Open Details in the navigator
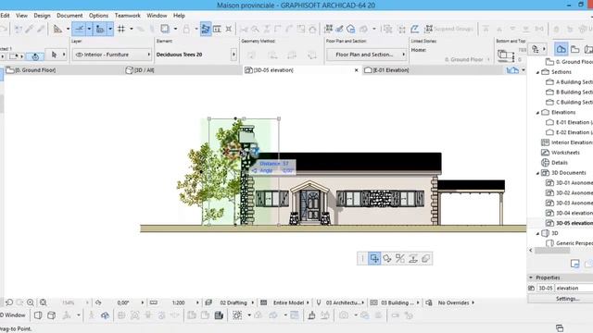 pyautogui.click(x=554, y=163)
